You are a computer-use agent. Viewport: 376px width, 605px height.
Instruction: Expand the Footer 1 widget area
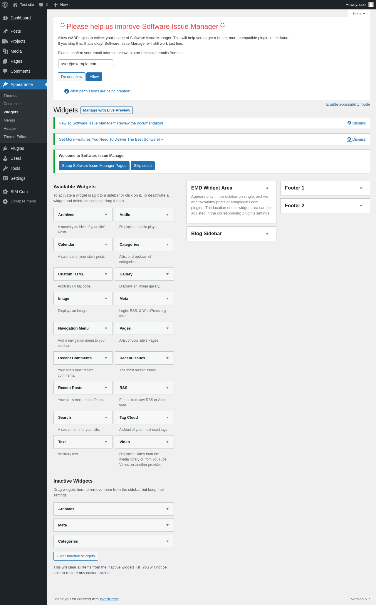pyautogui.click(x=361, y=188)
